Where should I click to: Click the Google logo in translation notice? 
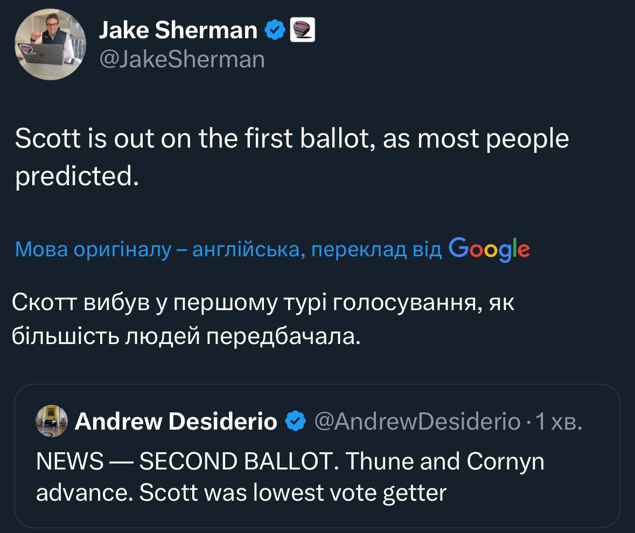coord(489,249)
